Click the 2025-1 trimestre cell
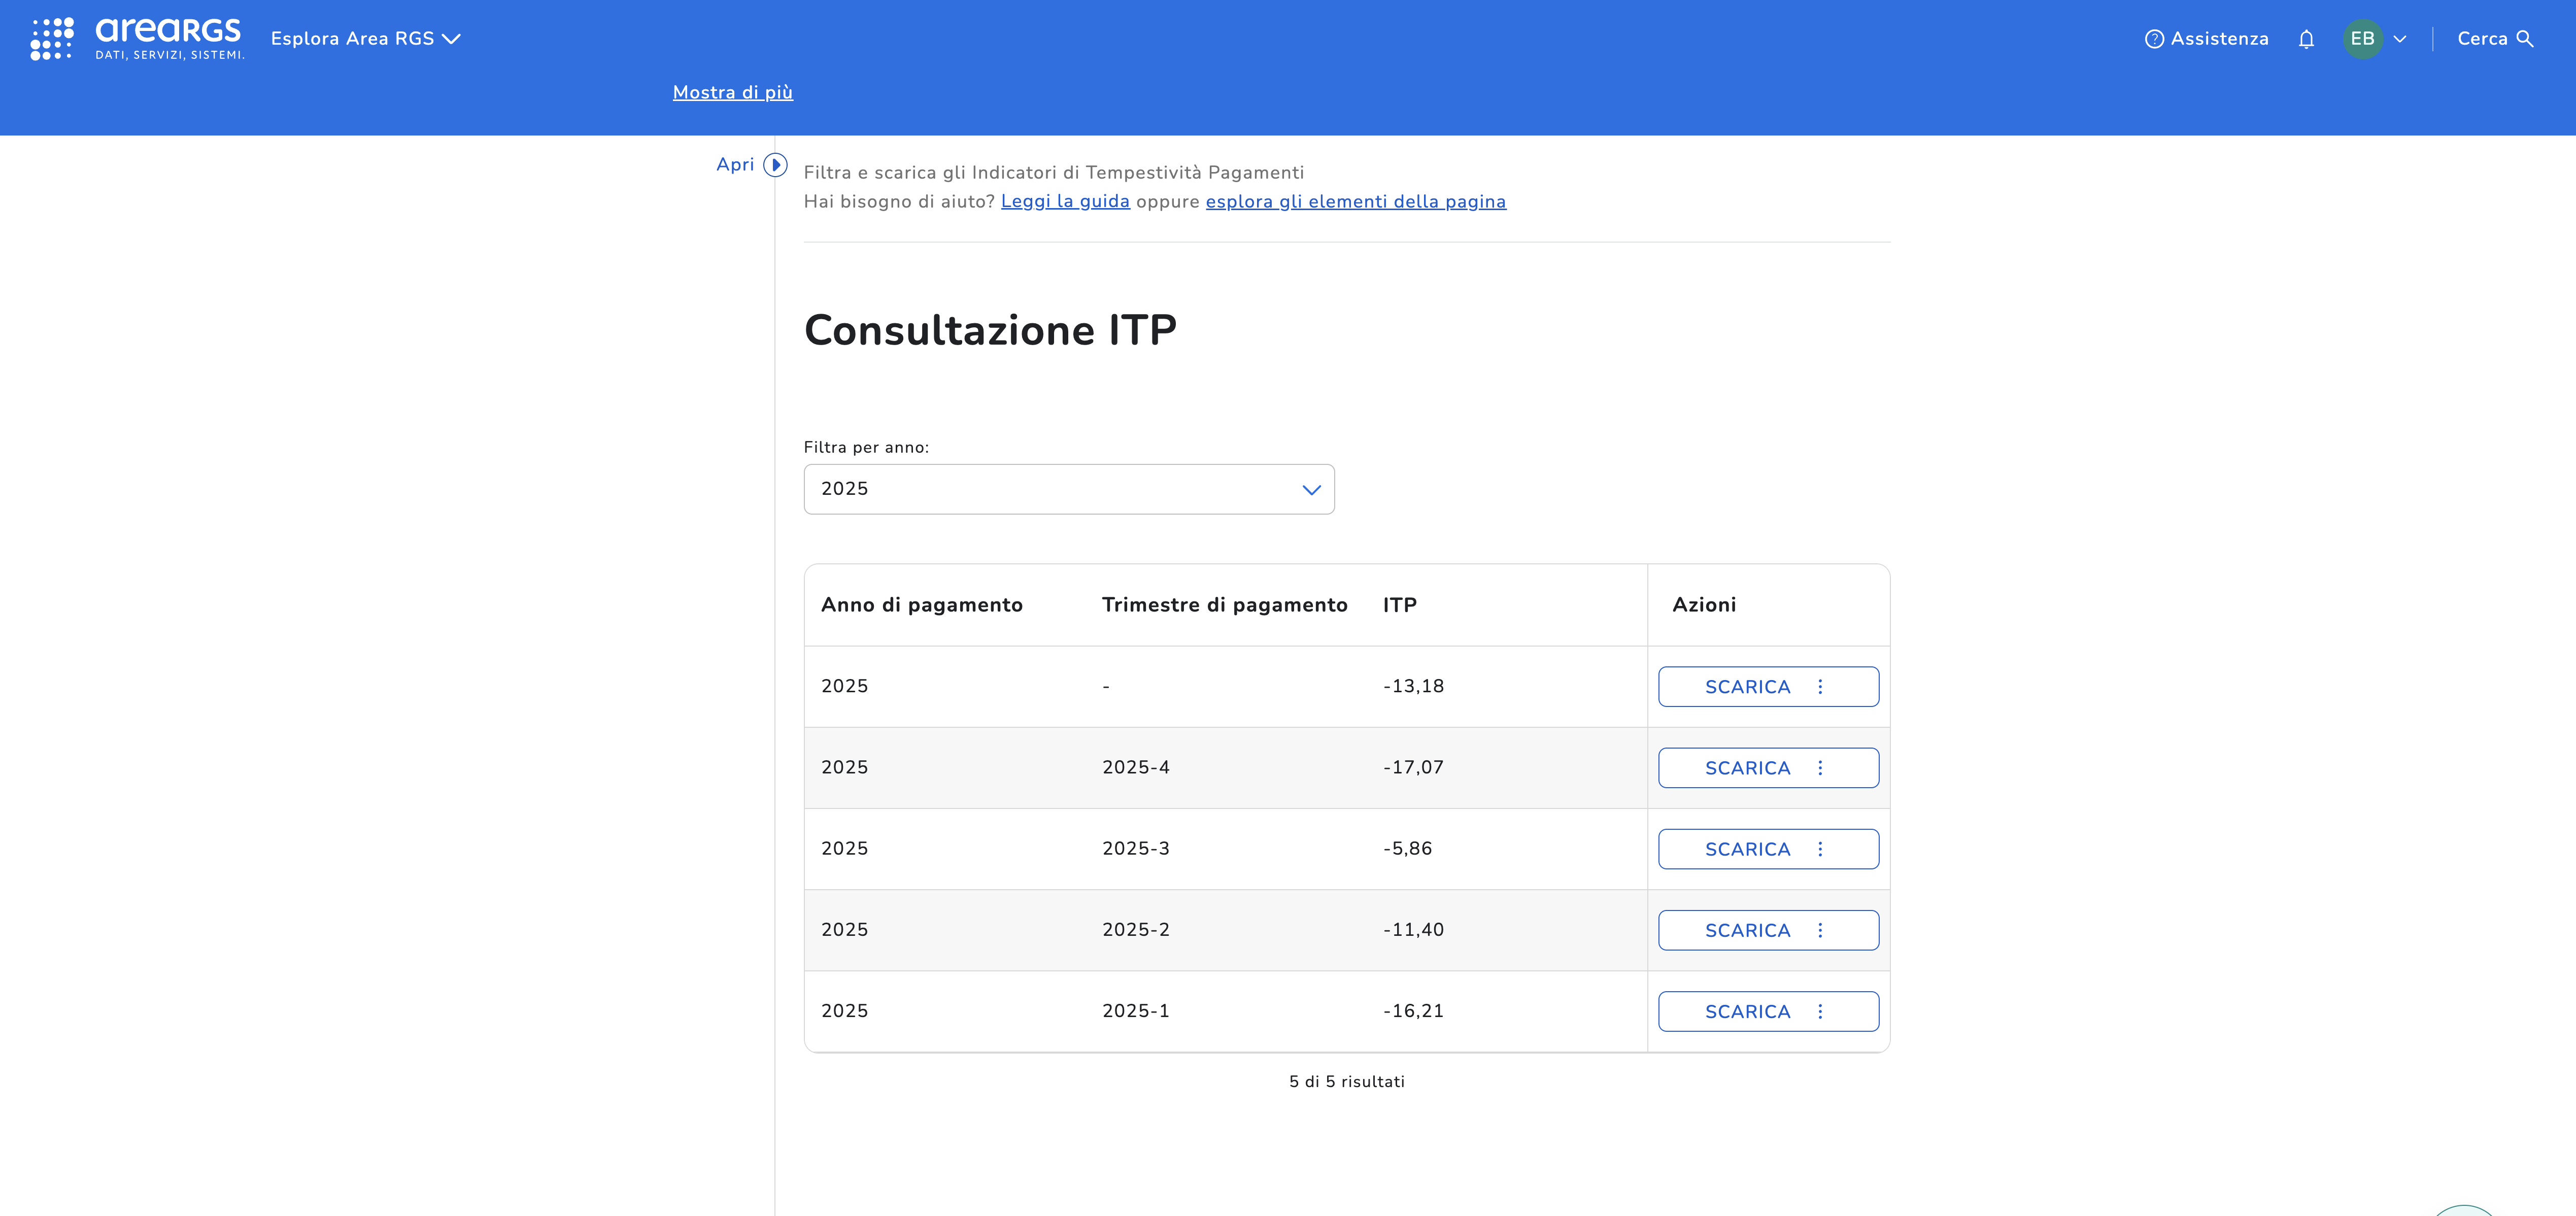The width and height of the screenshot is (2576, 1216). tap(1136, 1010)
